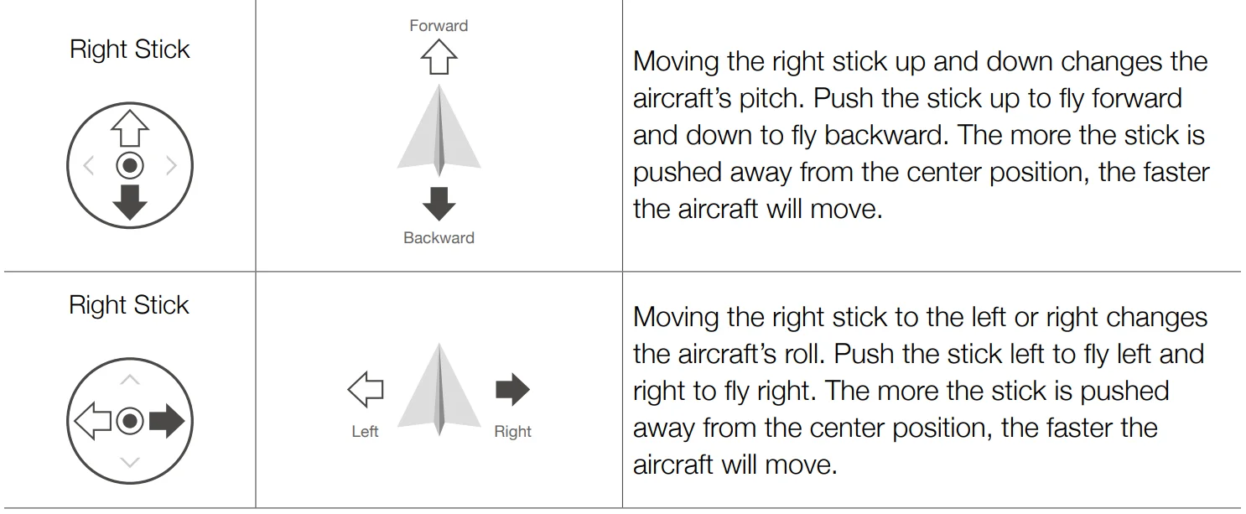1246x514 pixels.
Task: Click the hollow Forward arrow above the airplane
Action: tap(439, 60)
